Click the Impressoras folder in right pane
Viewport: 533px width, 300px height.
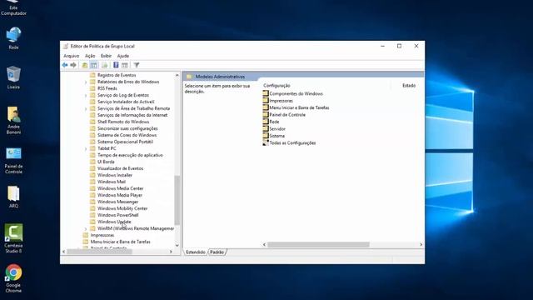pos(277,101)
